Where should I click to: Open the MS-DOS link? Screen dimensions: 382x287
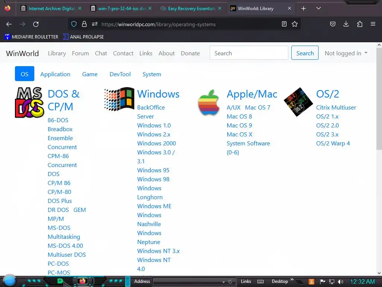59,228
